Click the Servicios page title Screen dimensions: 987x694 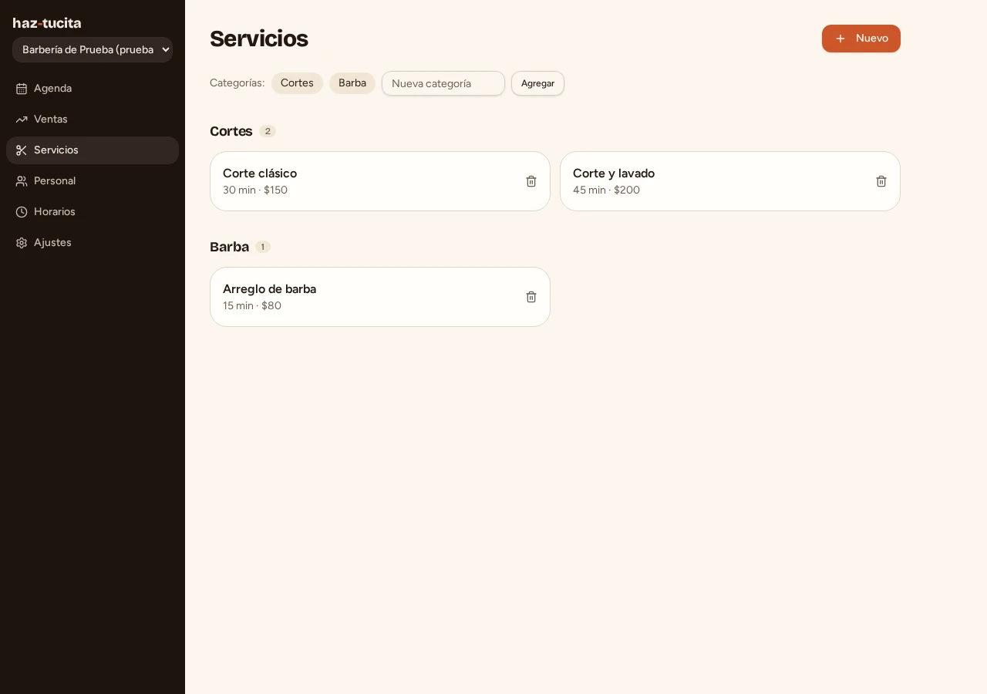[259, 39]
